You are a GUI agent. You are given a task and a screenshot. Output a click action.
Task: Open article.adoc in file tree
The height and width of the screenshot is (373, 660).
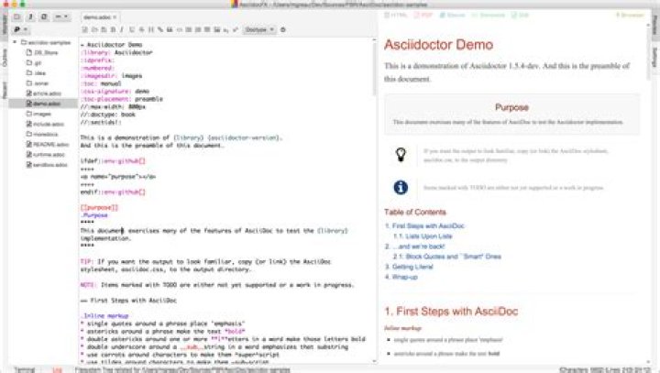44,93
